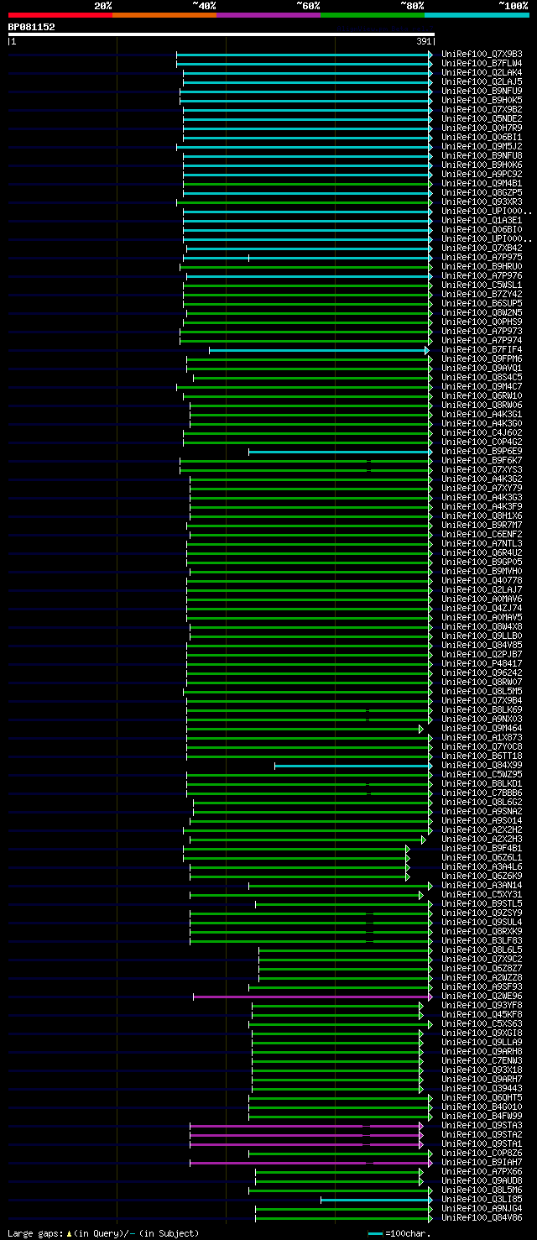This screenshot has height=1240, width=537.
Task: Click the green ~80% identity legend segment
Action: 373,15
